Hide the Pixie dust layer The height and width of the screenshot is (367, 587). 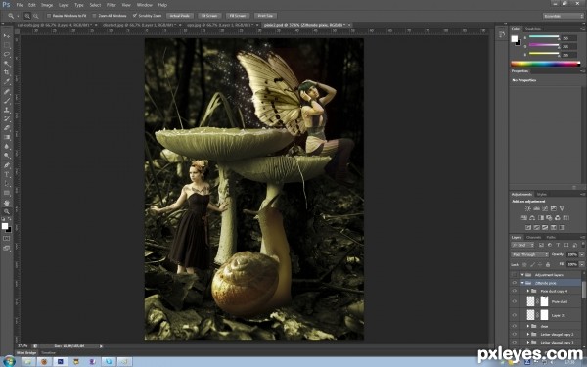(515, 301)
